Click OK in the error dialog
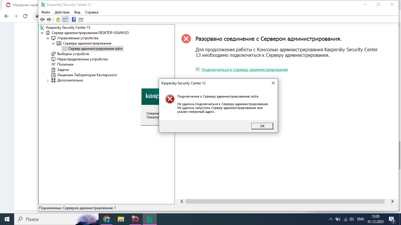The width and height of the screenshot is (401, 225). pos(262,126)
